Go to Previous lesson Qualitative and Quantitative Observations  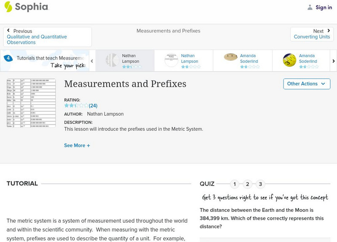47,37
